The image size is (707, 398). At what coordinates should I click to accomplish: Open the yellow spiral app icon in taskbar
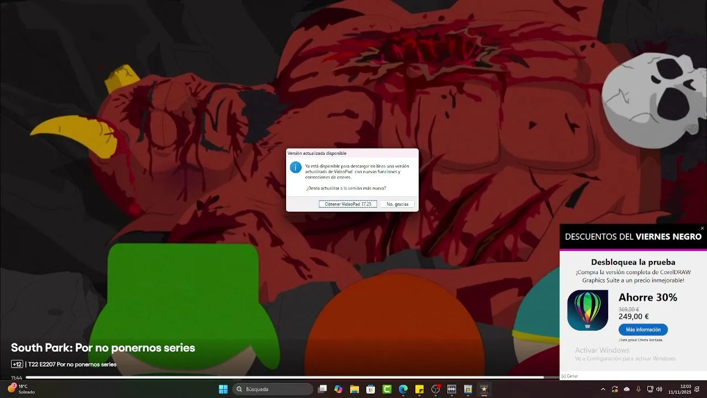pos(468,389)
